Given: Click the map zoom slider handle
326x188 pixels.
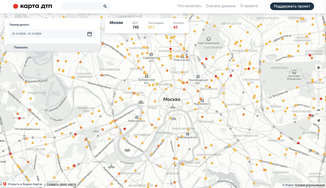Looking at the screenshot, I should click(x=318, y=87).
